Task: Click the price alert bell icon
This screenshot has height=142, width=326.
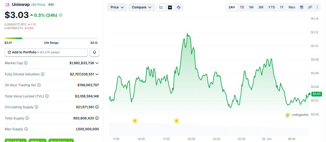Action: tap(94, 52)
